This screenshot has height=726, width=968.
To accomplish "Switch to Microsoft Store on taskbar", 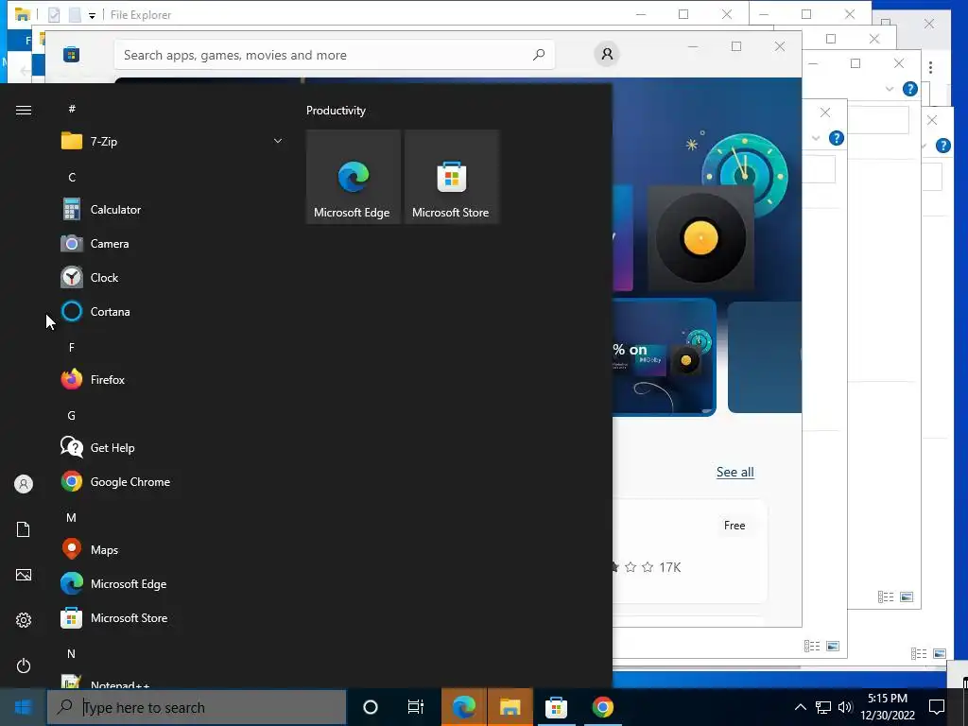I will pos(556,707).
